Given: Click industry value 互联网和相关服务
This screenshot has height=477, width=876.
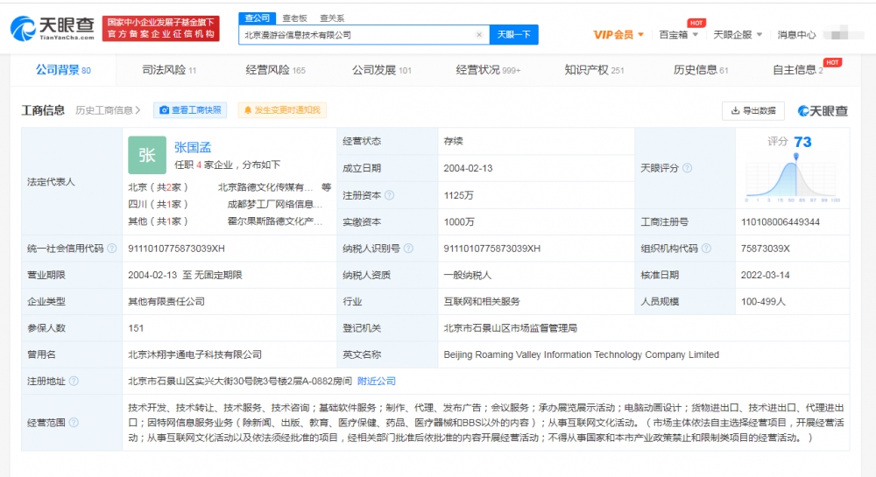Looking at the screenshot, I should tap(482, 301).
